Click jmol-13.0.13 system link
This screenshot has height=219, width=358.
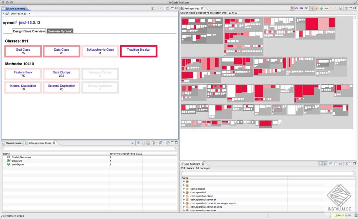point(30,23)
